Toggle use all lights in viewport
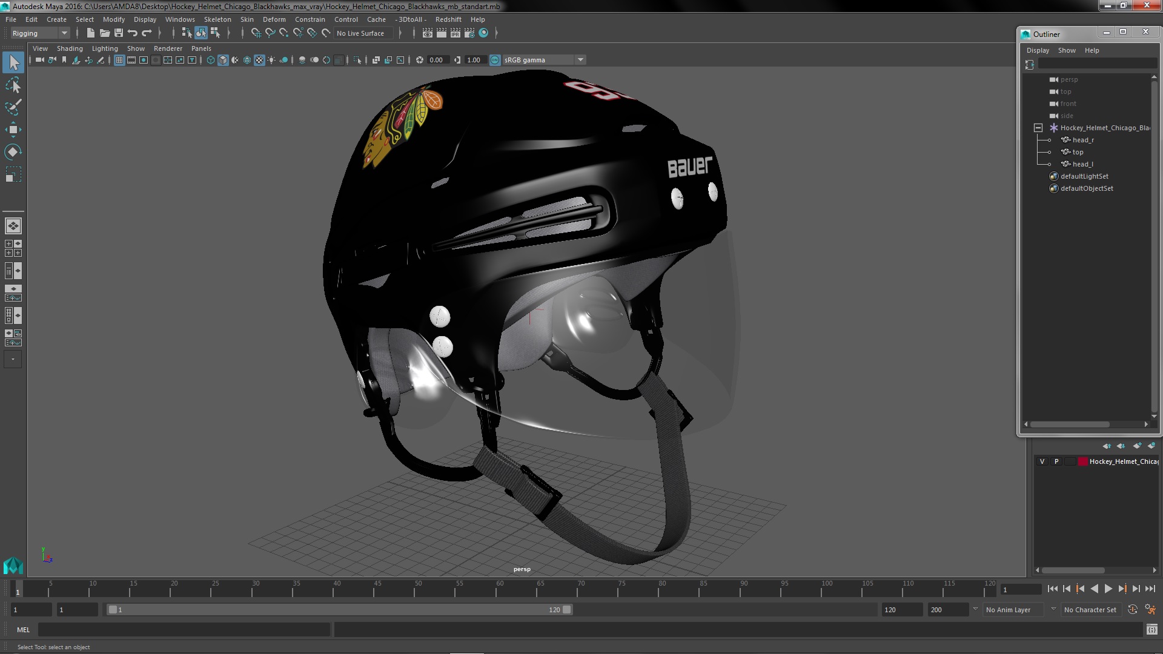This screenshot has height=654, width=1163. point(271,60)
